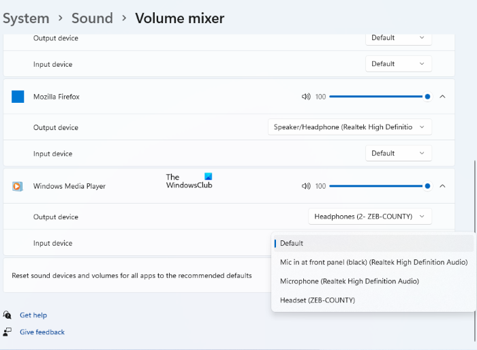Pick Headset (ZEB-COUNTY) as input device
The image size is (477, 350).
(x=318, y=300)
